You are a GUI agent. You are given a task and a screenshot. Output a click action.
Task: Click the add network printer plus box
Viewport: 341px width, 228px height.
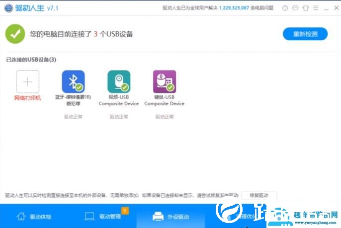(x=28, y=82)
